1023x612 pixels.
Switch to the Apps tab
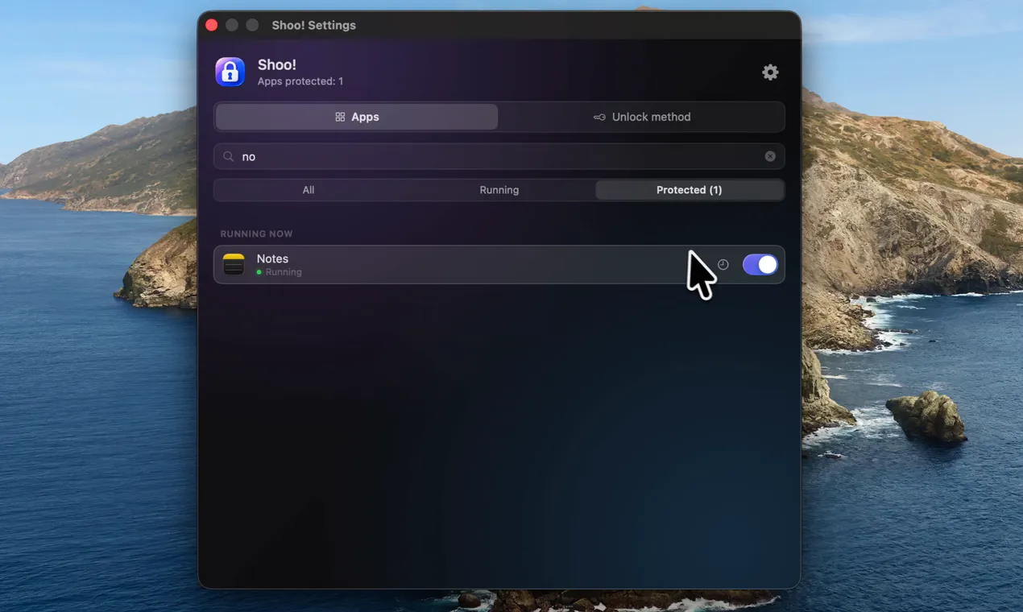[x=357, y=117]
